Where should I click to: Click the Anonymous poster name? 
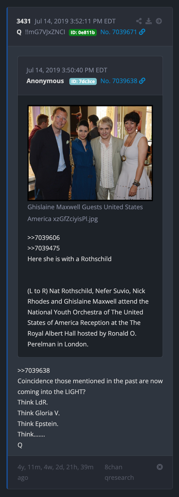45,81
